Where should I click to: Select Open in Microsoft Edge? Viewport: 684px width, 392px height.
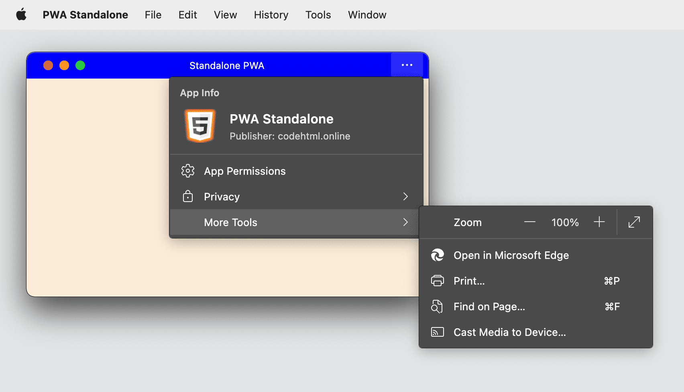[511, 255]
